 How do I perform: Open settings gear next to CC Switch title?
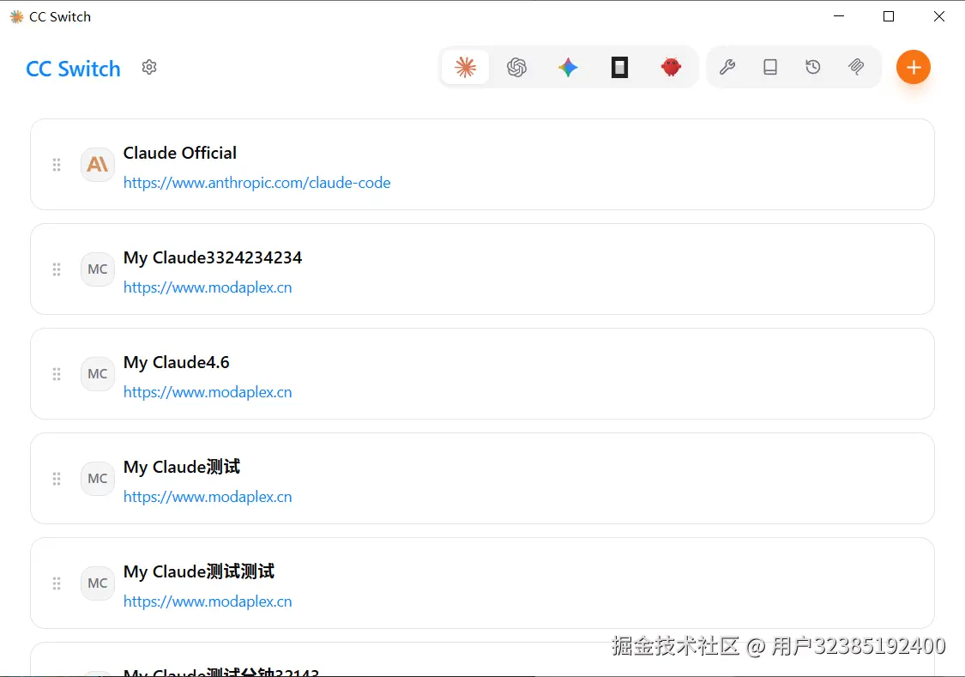coord(149,67)
